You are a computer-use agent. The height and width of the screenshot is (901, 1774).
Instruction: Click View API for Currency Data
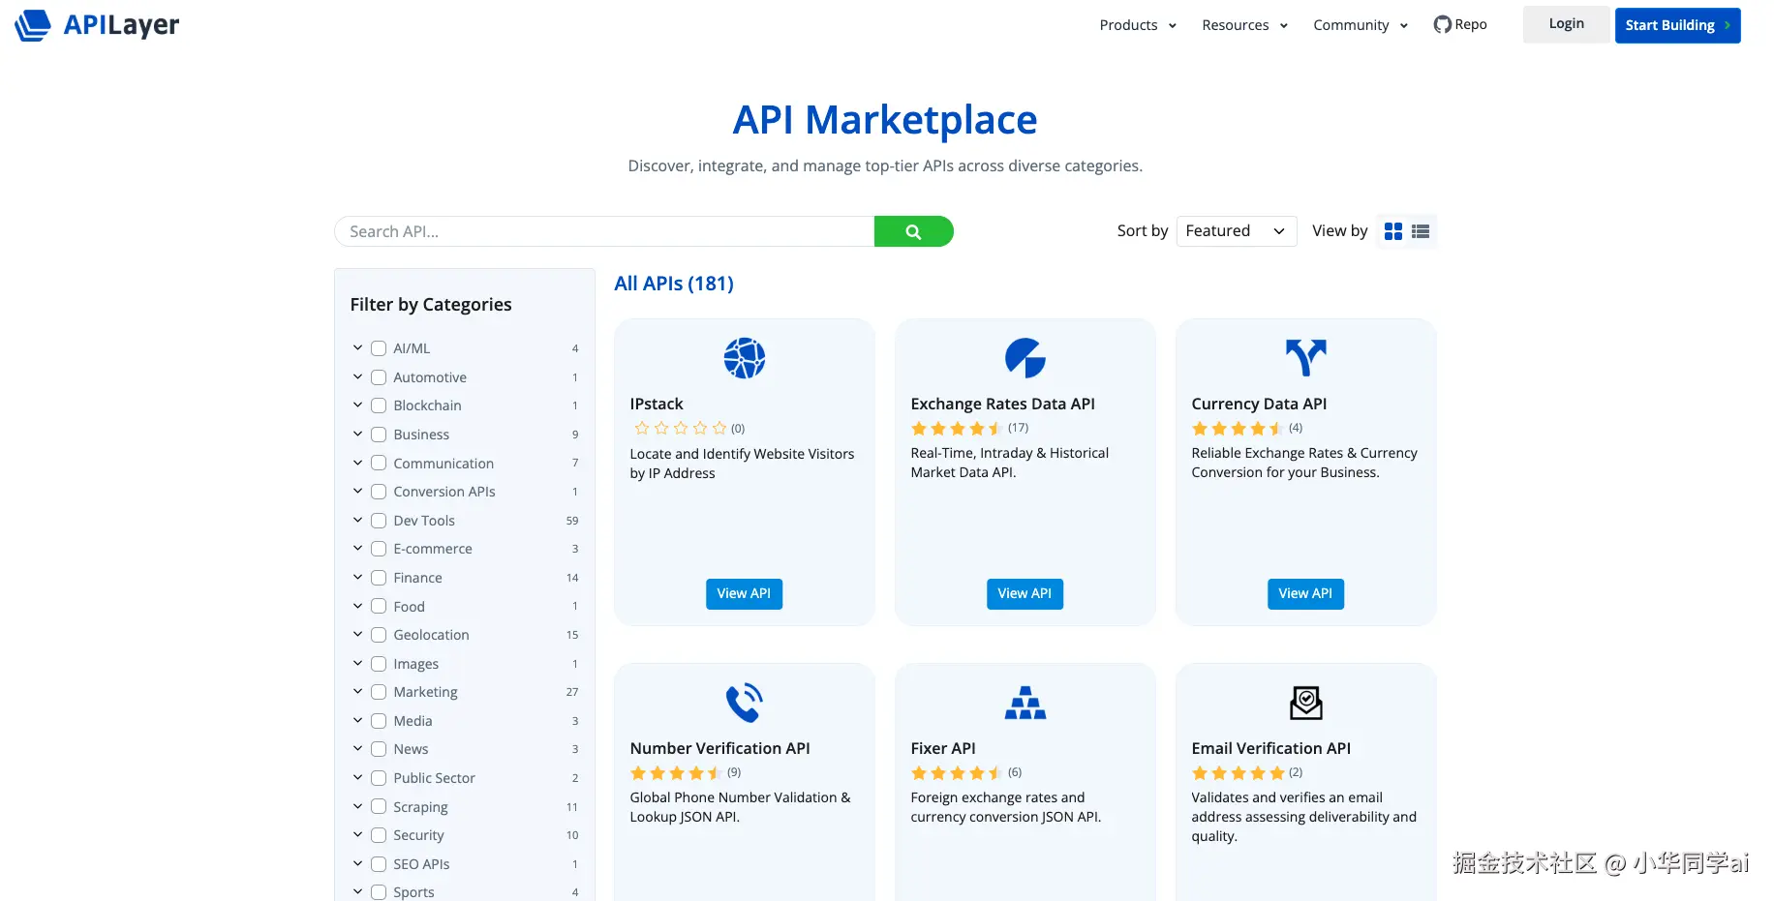1305,593
